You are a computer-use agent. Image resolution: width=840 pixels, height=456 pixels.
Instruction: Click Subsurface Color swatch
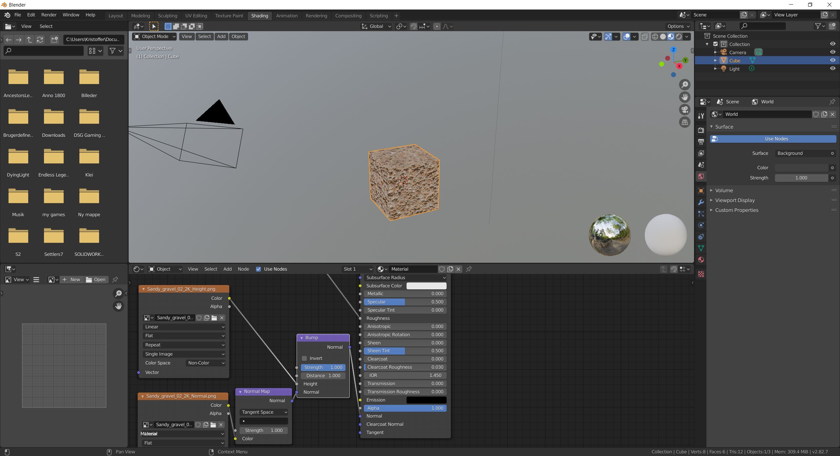tap(426, 286)
